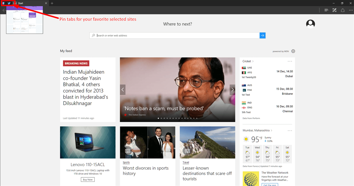The width and height of the screenshot is (354, 186).
Task: Click The Weather Network app icon
Action: click(x=251, y=179)
